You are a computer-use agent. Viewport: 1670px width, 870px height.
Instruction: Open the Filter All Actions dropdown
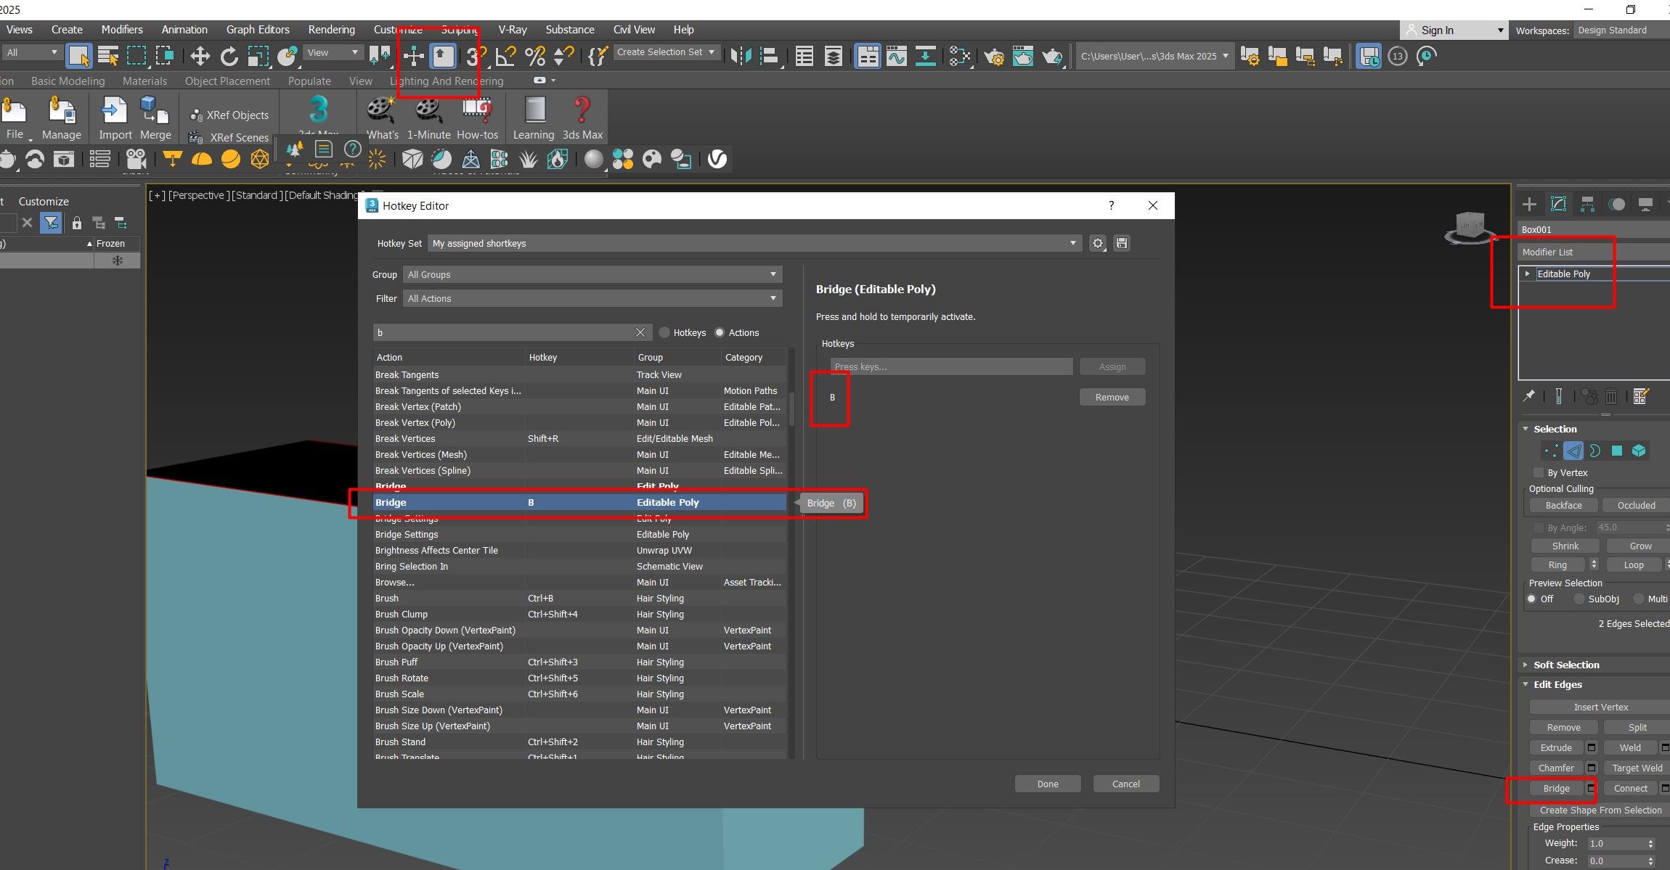592,298
